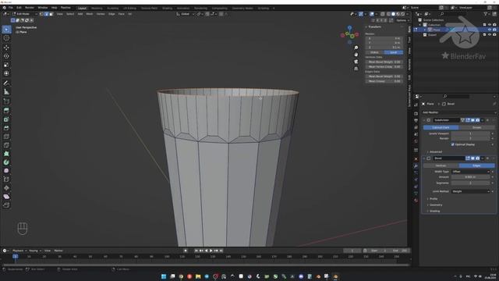
Task: Click the viewport zoom magnifier icon
Action: 356,48
